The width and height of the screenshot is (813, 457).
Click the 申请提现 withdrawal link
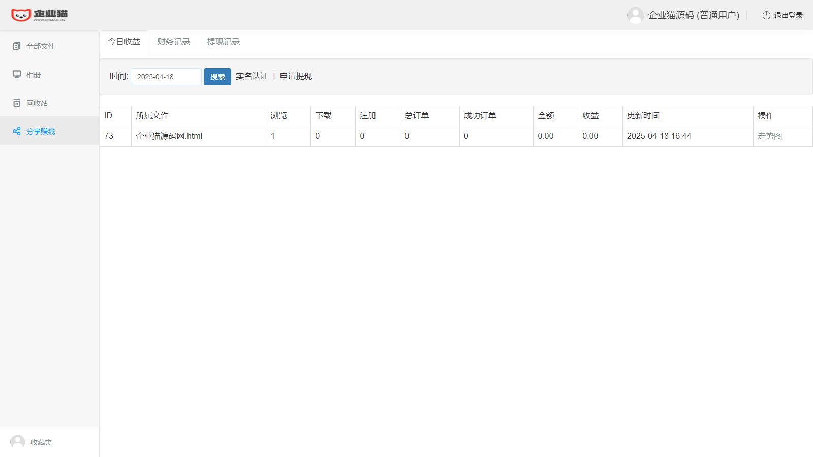(295, 76)
